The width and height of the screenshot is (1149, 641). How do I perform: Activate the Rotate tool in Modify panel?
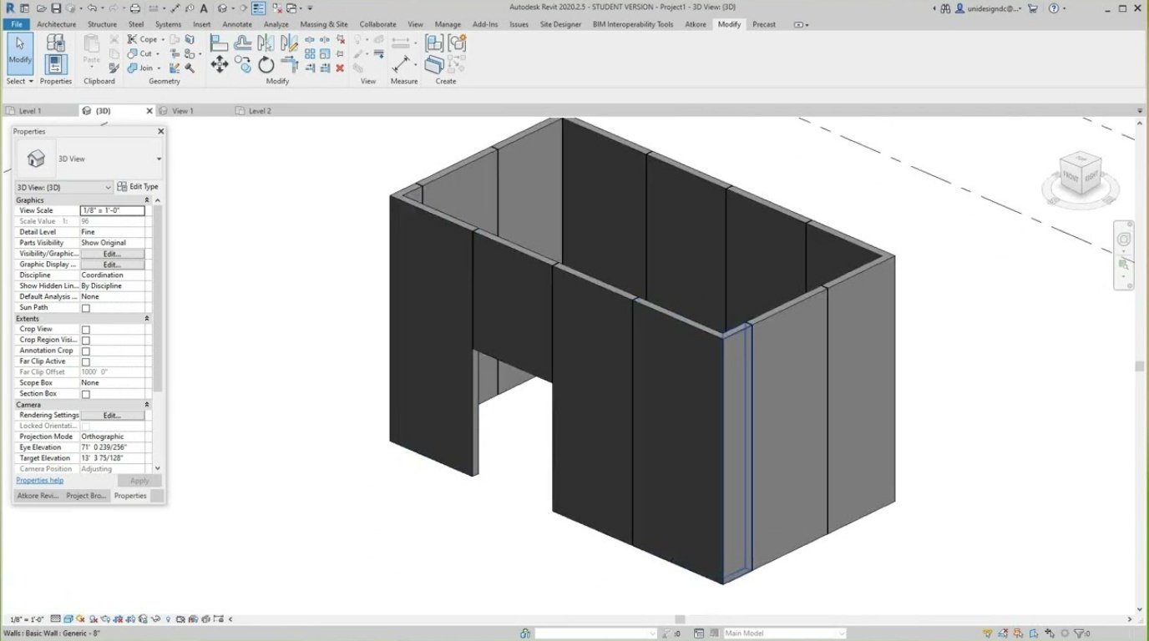tap(266, 64)
